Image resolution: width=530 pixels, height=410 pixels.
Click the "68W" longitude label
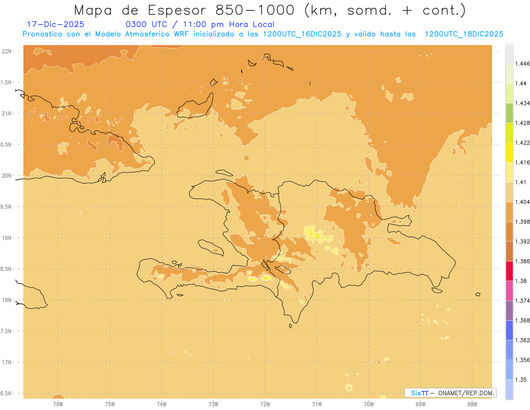point(472,404)
